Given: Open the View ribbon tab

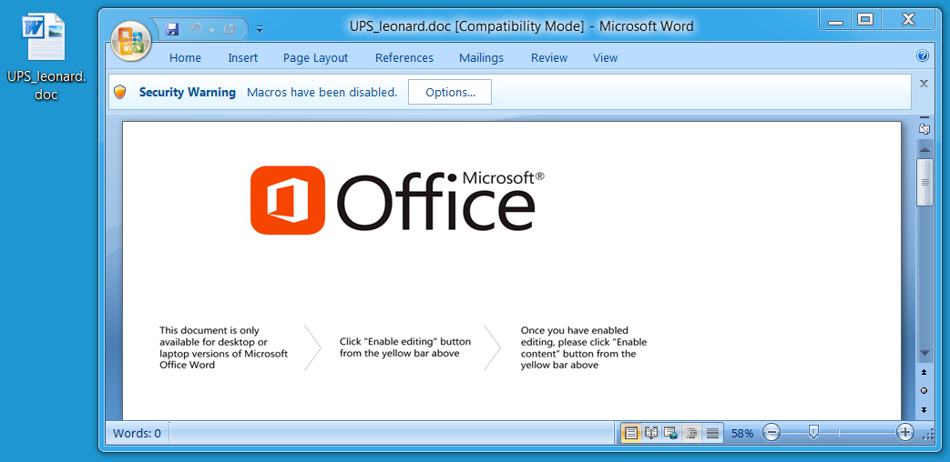Looking at the screenshot, I should pos(605,58).
